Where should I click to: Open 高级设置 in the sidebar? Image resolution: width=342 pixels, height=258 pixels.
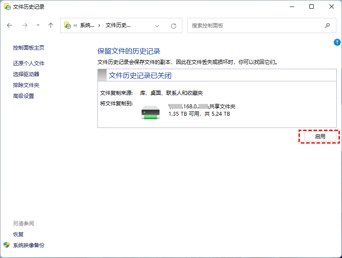(23, 96)
